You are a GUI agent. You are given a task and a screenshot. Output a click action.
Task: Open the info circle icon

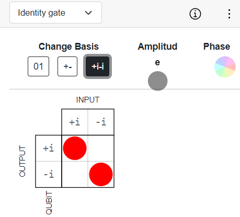[195, 14]
